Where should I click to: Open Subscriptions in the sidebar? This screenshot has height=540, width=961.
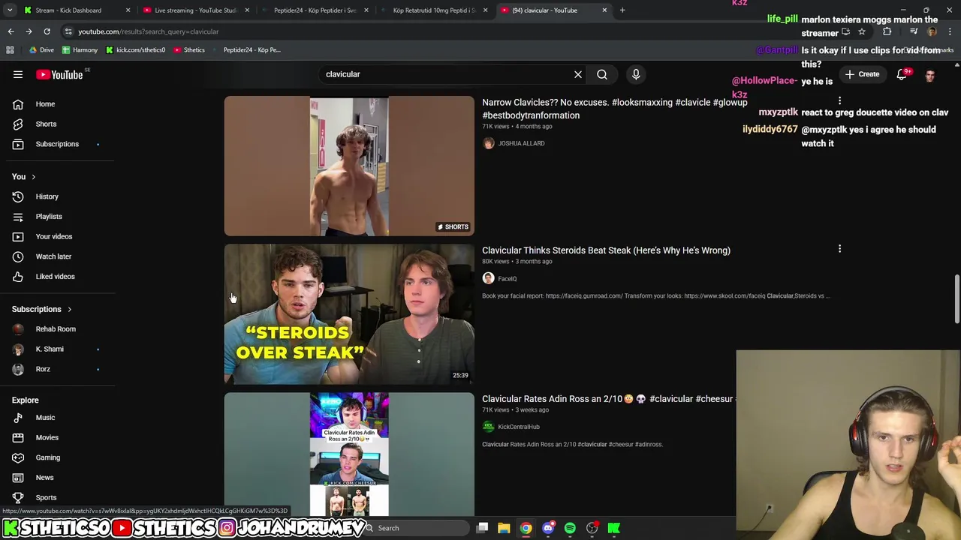pos(57,144)
